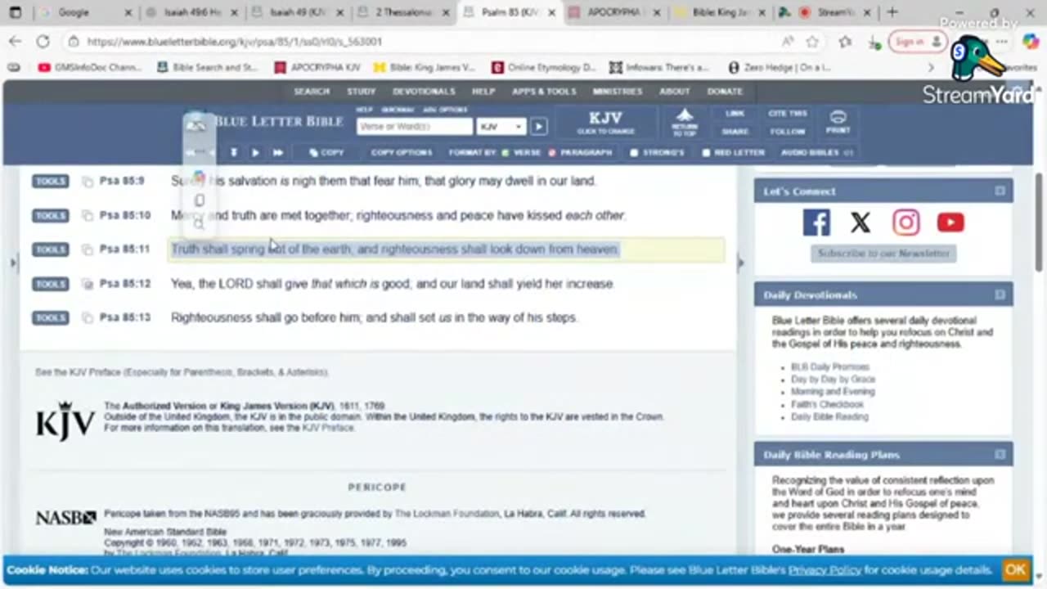Click Tools button for Psa 85:11
Viewport: 1047px width, 589px height.
tap(50, 250)
